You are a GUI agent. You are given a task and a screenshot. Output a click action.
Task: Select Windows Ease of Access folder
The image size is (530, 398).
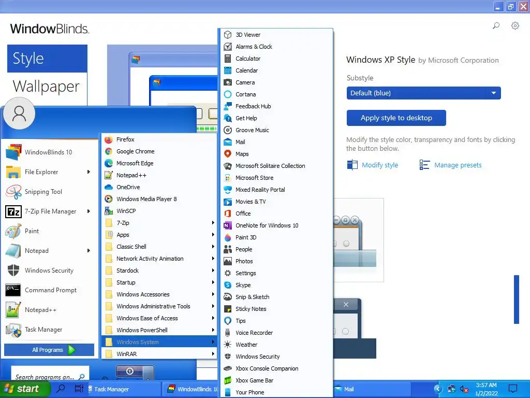[x=159, y=318]
